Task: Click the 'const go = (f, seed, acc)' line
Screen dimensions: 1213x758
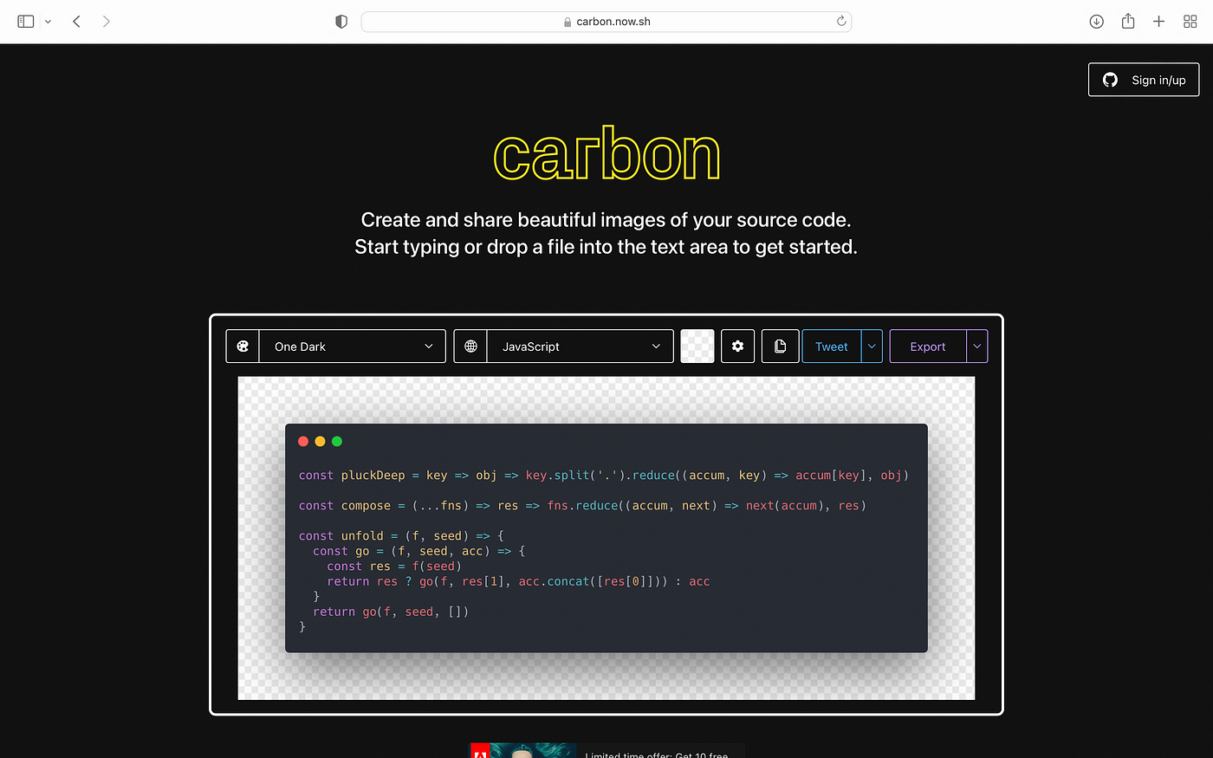Action: 418,551
